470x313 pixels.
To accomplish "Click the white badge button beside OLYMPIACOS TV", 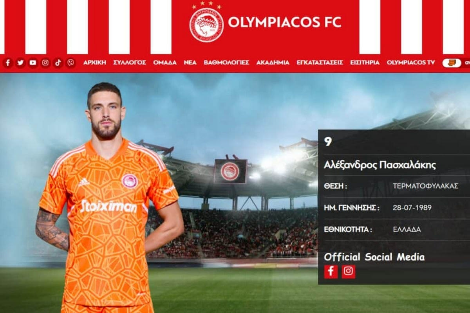I will coord(452,63).
